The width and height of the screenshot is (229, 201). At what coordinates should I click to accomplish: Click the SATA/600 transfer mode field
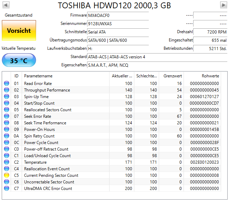[118, 40]
